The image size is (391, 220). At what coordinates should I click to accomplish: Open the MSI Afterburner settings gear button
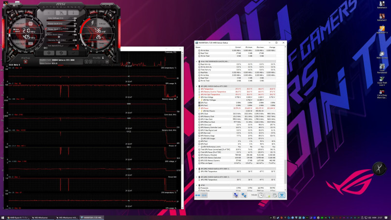49,53
